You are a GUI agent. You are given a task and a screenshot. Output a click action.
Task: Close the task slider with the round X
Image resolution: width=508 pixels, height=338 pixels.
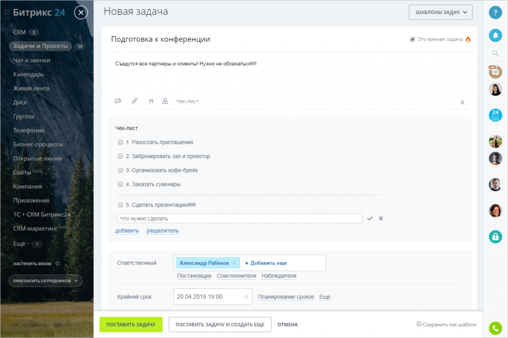81,12
